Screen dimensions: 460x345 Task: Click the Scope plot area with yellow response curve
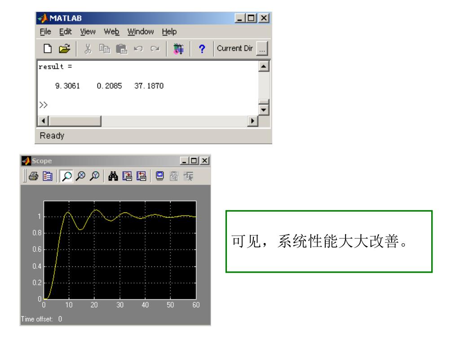tap(119, 250)
